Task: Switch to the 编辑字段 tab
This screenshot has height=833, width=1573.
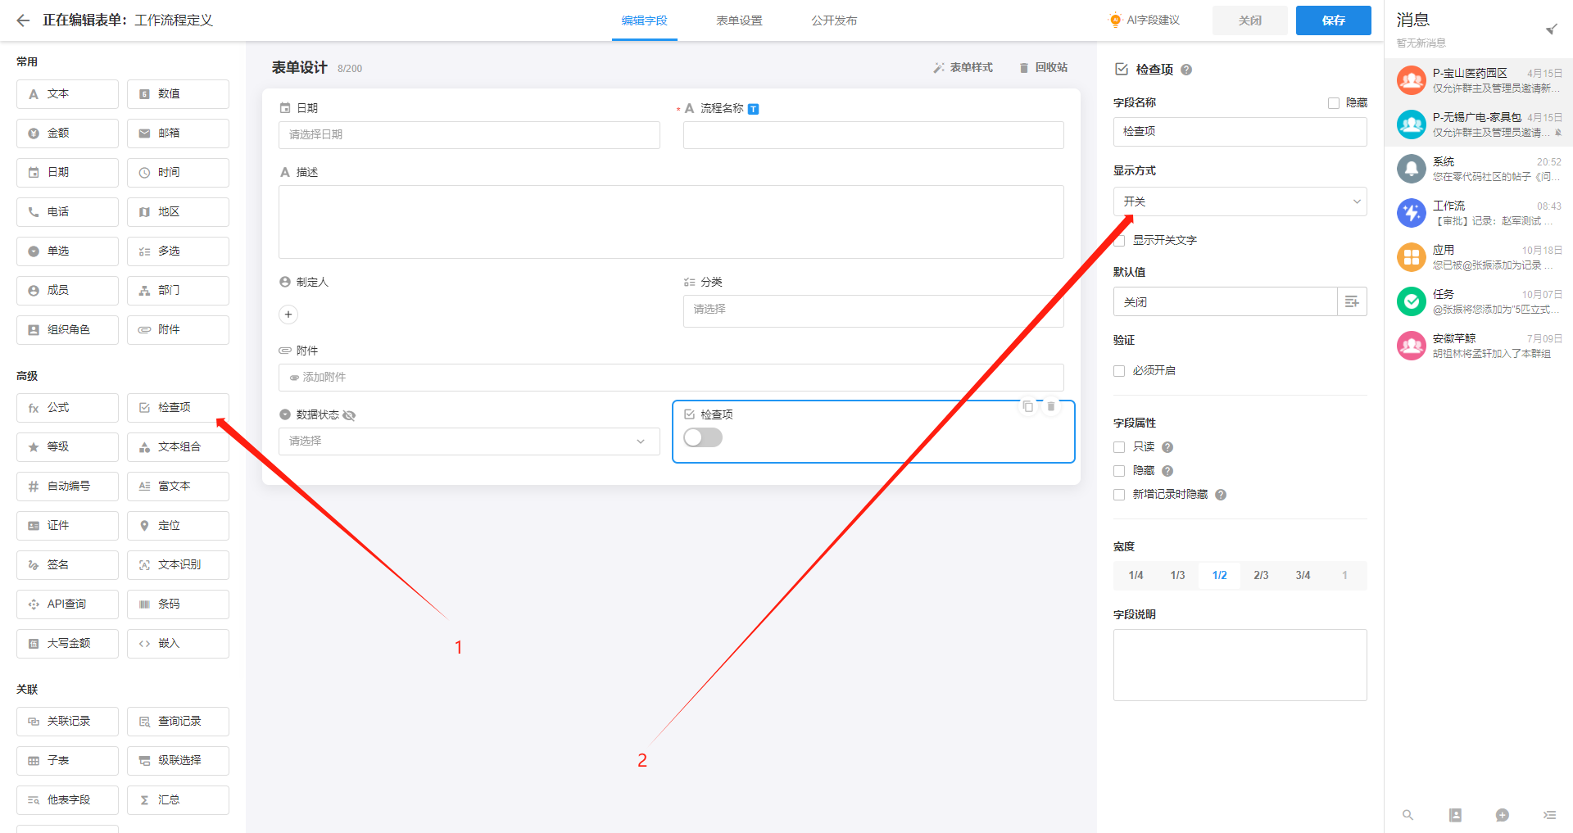Action: tap(644, 20)
